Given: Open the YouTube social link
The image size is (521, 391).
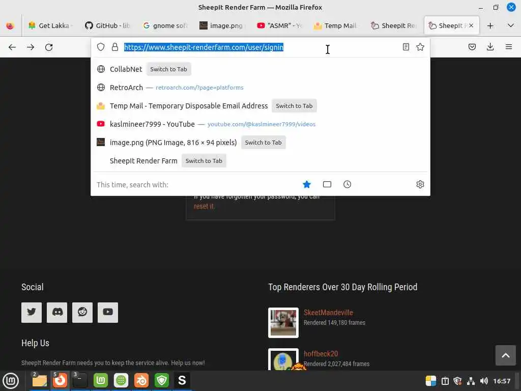Looking at the screenshot, I should coord(108,312).
